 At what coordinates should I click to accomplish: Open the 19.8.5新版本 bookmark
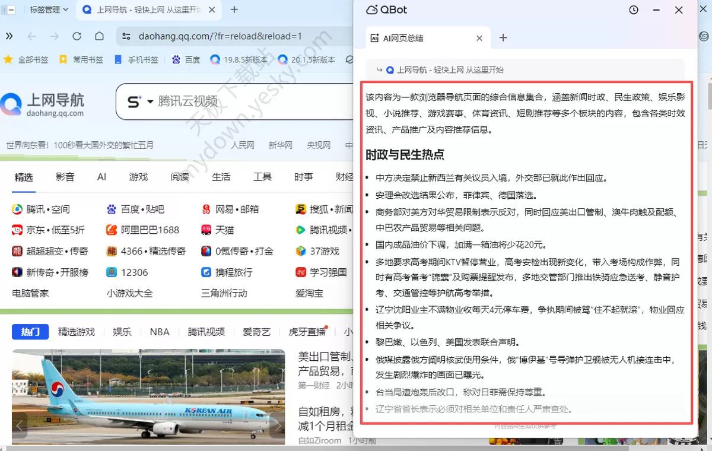(239, 60)
